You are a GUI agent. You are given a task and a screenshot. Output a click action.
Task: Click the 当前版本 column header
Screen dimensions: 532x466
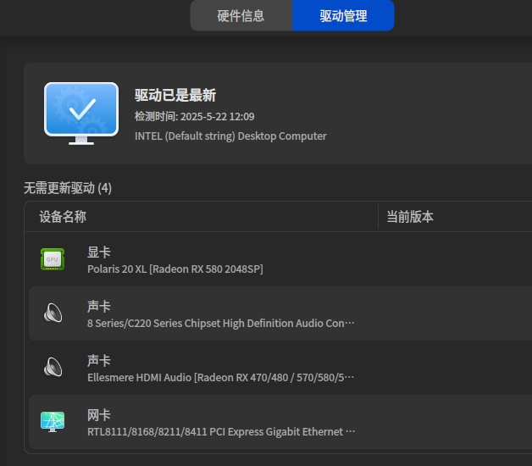(410, 217)
